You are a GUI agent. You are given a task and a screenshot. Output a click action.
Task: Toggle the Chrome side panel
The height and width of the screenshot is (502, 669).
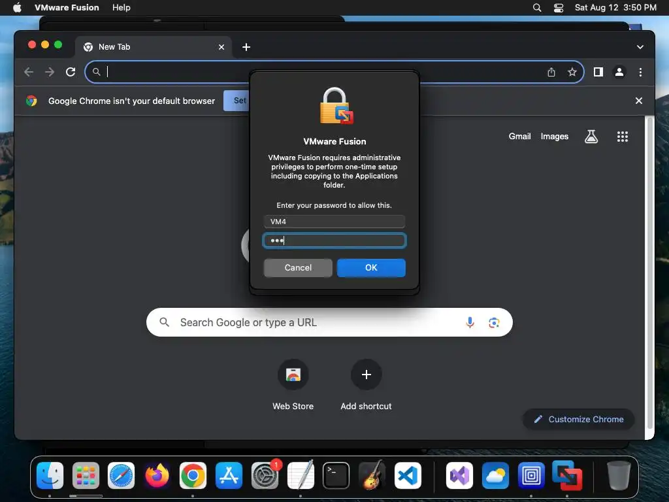click(598, 72)
